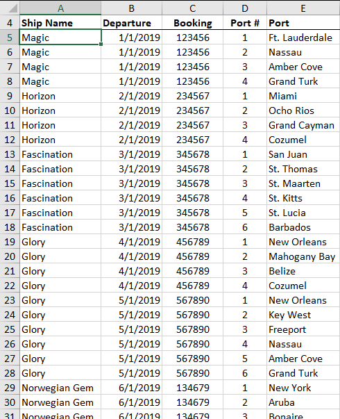
Task: Select the cell containing Key West
Action: point(303,315)
